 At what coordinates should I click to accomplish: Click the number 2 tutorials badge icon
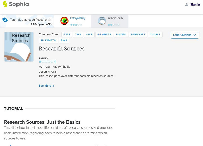pyautogui.click(x=5, y=20)
